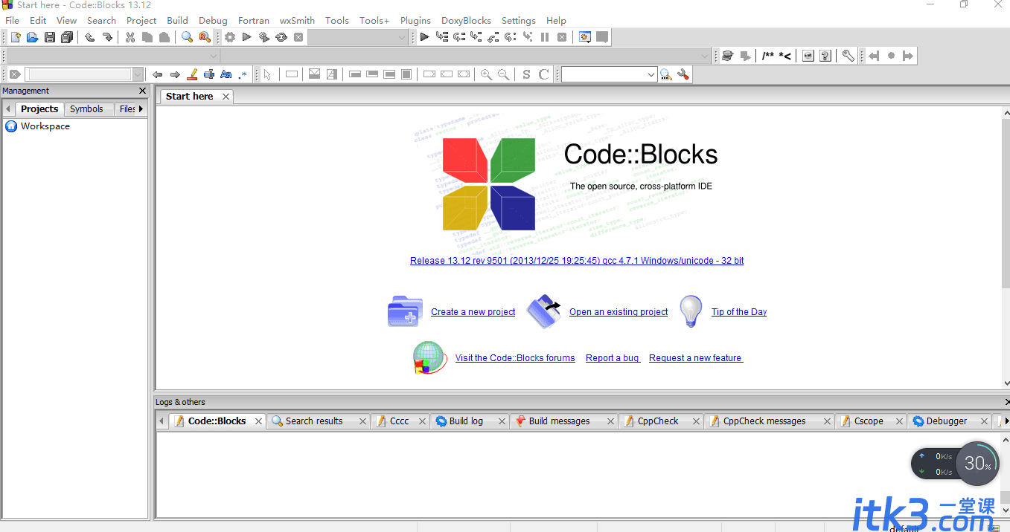This screenshot has height=532, width=1010.
Task: Click the Replace magnifier icon
Action: pos(205,37)
